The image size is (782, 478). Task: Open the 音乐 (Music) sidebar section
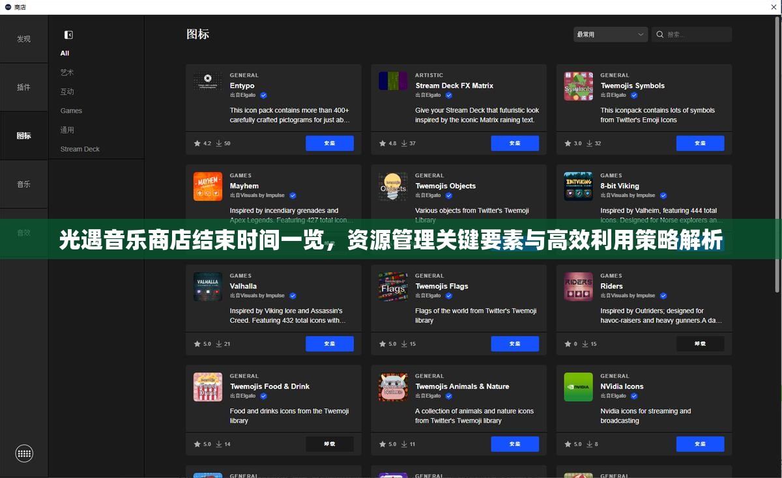click(24, 184)
